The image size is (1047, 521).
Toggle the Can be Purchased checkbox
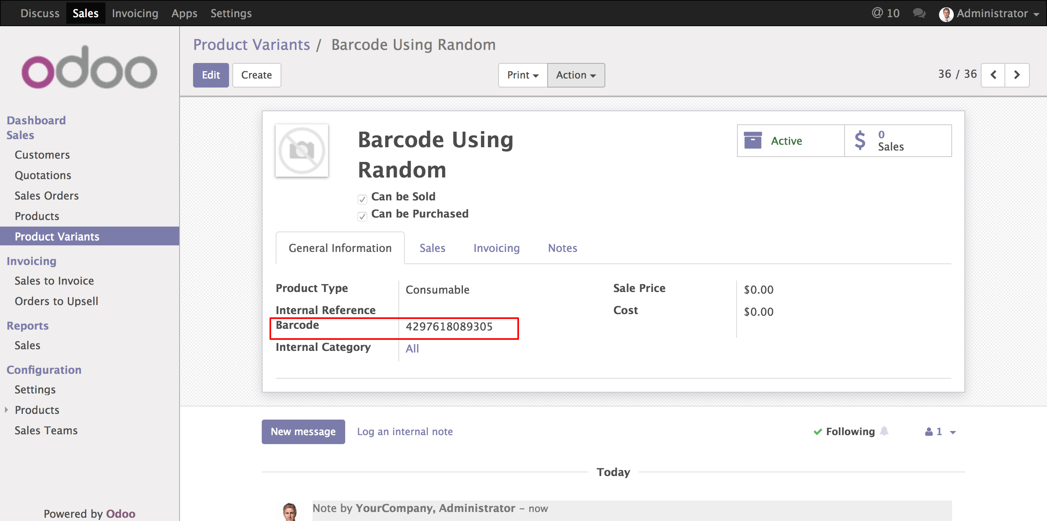(362, 216)
